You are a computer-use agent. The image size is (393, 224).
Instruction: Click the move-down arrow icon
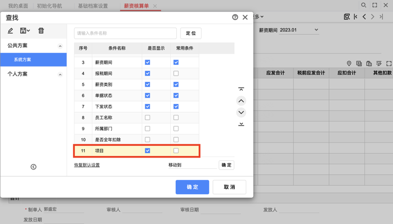pyautogui.click(x=241, y=112)
